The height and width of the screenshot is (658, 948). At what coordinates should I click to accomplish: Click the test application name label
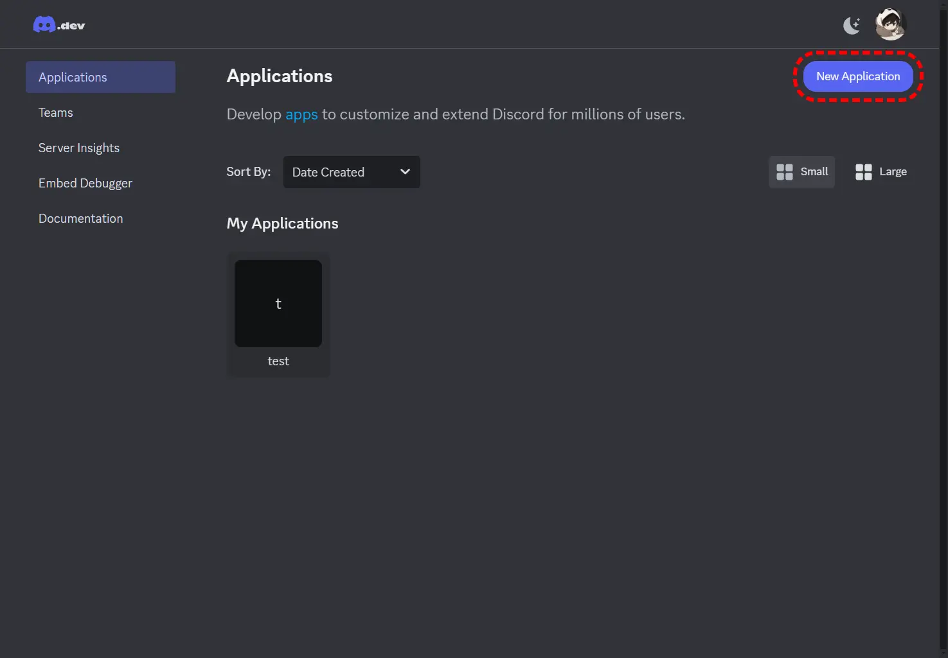[x=278, y=361]
